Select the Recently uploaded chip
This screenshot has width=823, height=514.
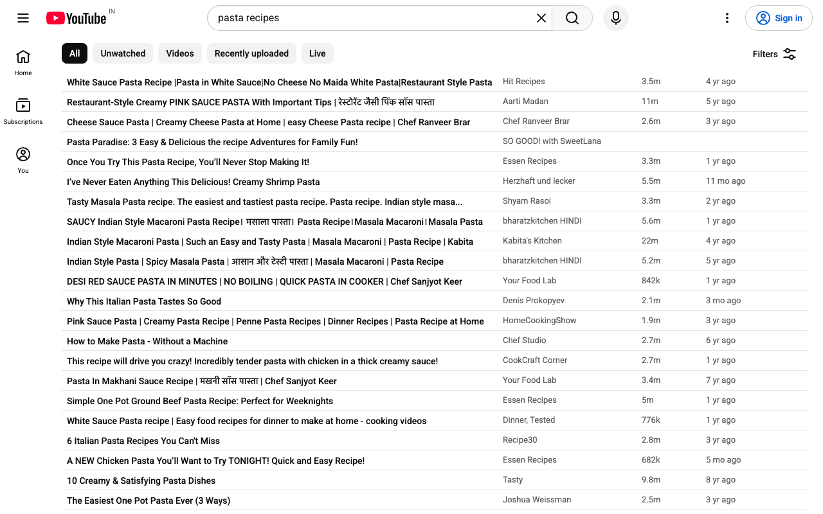point(251,53)
